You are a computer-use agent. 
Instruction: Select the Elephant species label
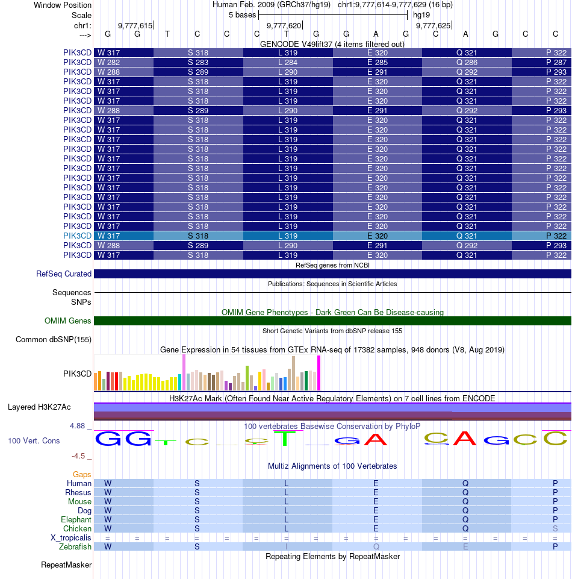[76, 519]
